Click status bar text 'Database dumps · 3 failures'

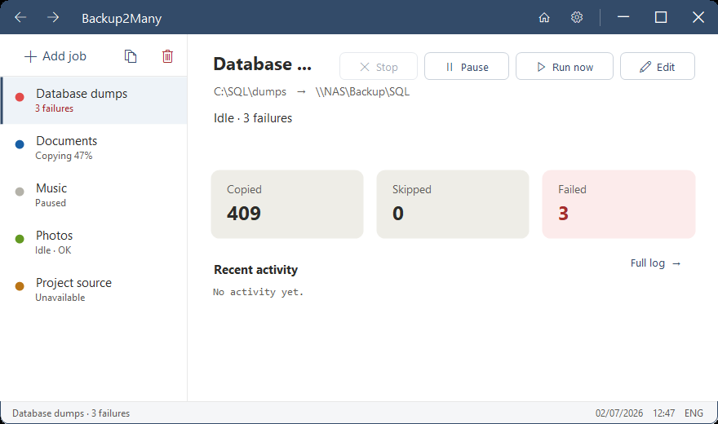[71, 413]
